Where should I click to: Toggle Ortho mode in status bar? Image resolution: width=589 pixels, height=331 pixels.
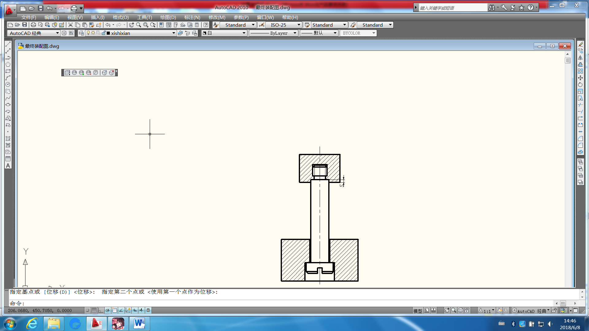pos(101,310)
